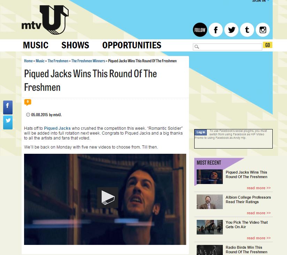Click the Facebook Log In button
The height and width of the screenshot is (255, 287).
(x=201, y=132)
